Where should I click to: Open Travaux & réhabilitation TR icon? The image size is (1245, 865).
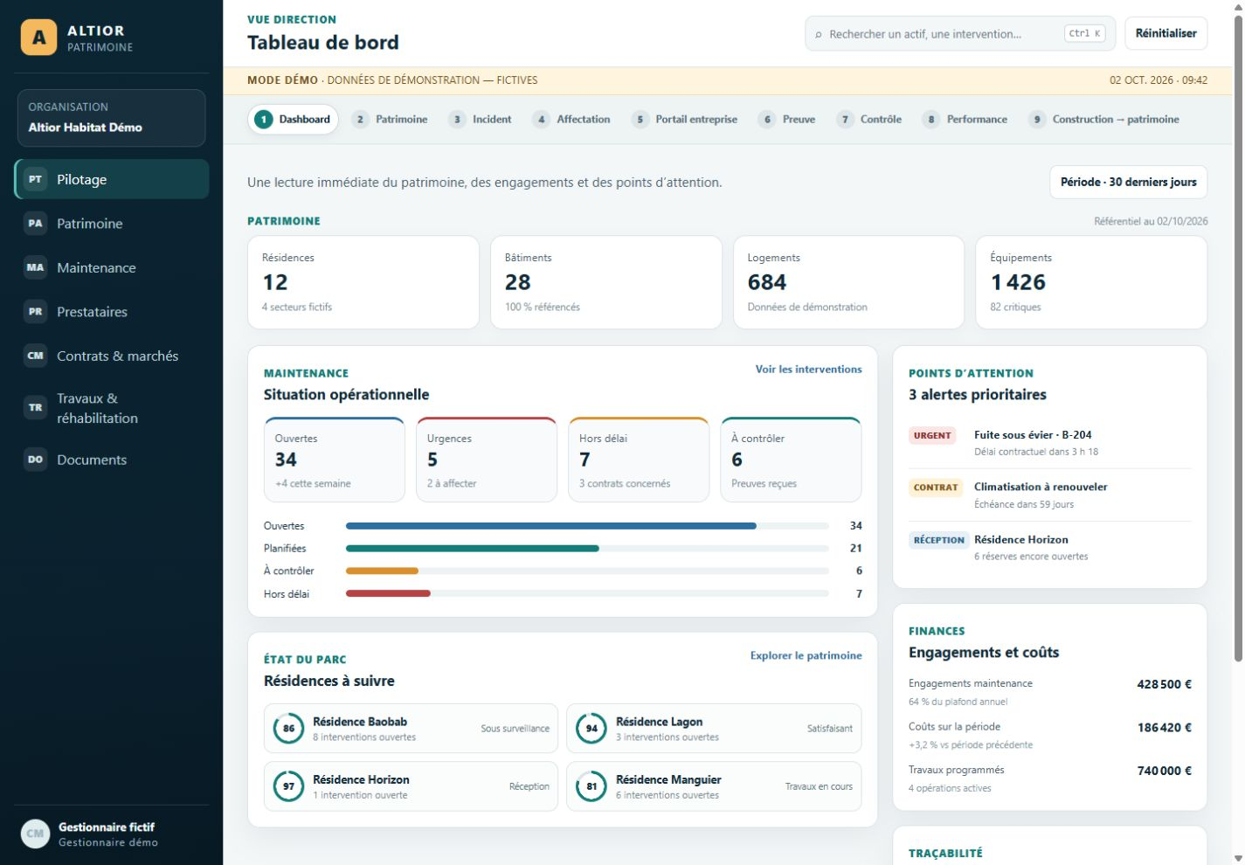pos(35,407)
